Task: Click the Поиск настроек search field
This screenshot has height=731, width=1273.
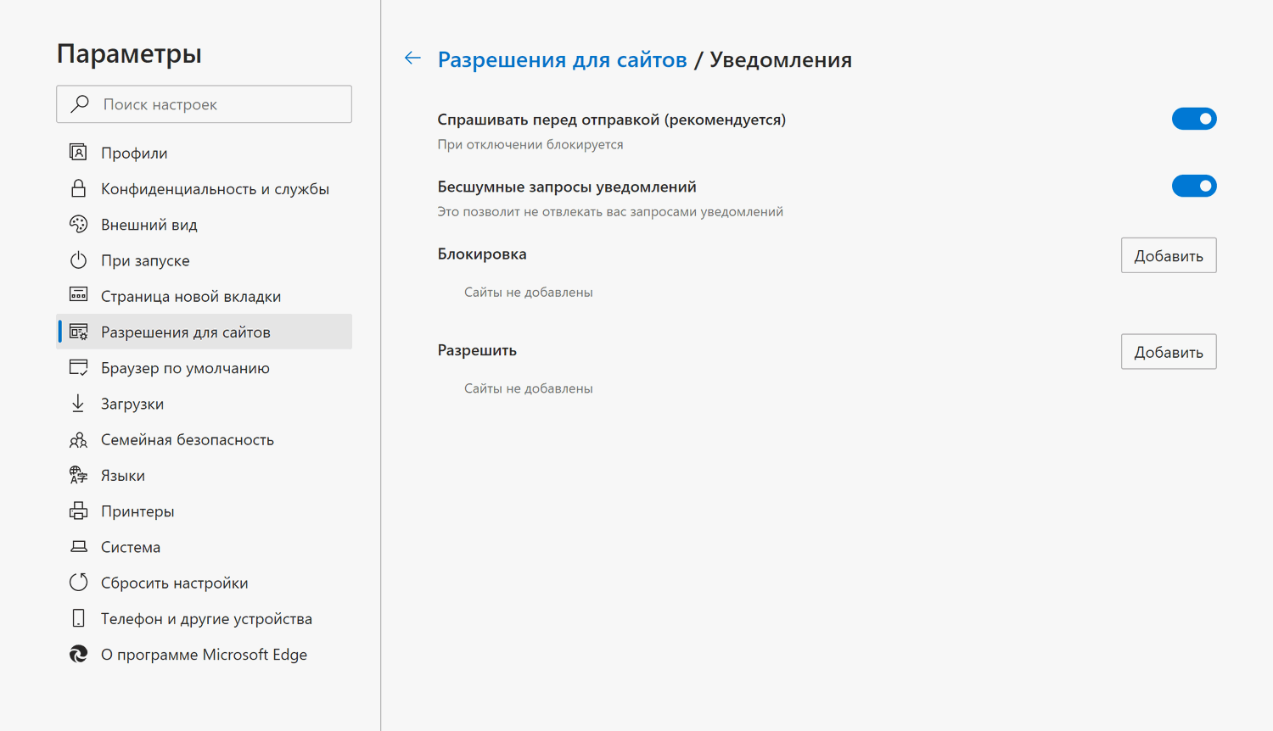Action: (204, 103)
